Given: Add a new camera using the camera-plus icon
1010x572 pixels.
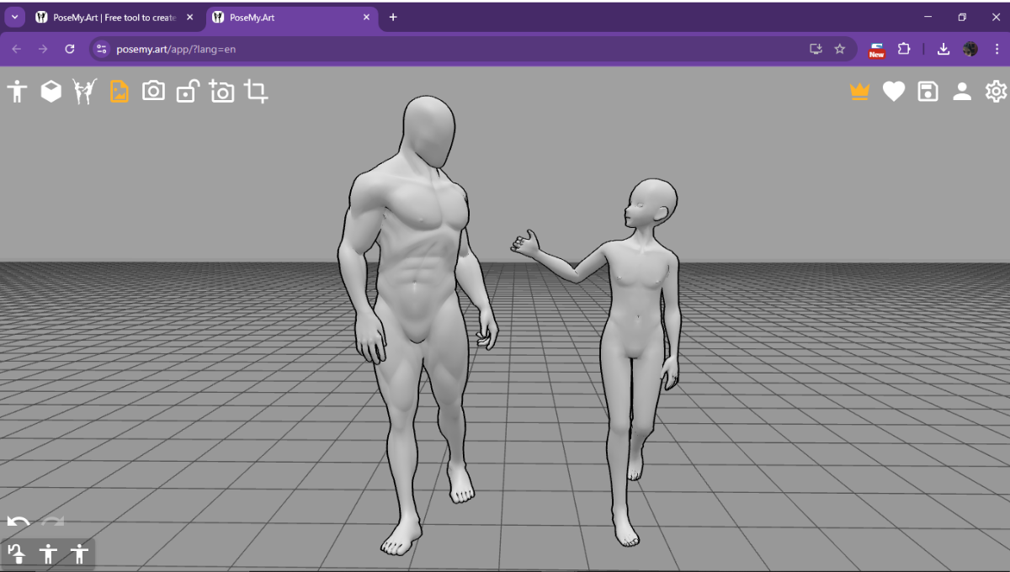Looking at the screenshot, I should (x=221, y=91).
